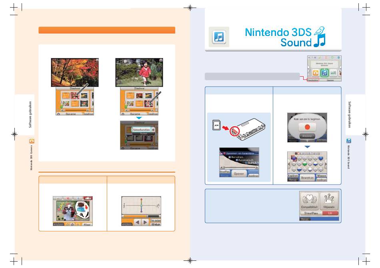Select the green-highlighted music note icon in HOME menu screenshot

(x=324, y=73)
